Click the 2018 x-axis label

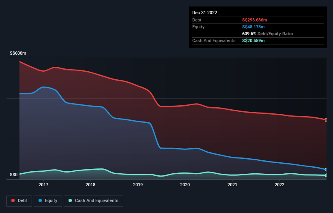pos(90,185)
